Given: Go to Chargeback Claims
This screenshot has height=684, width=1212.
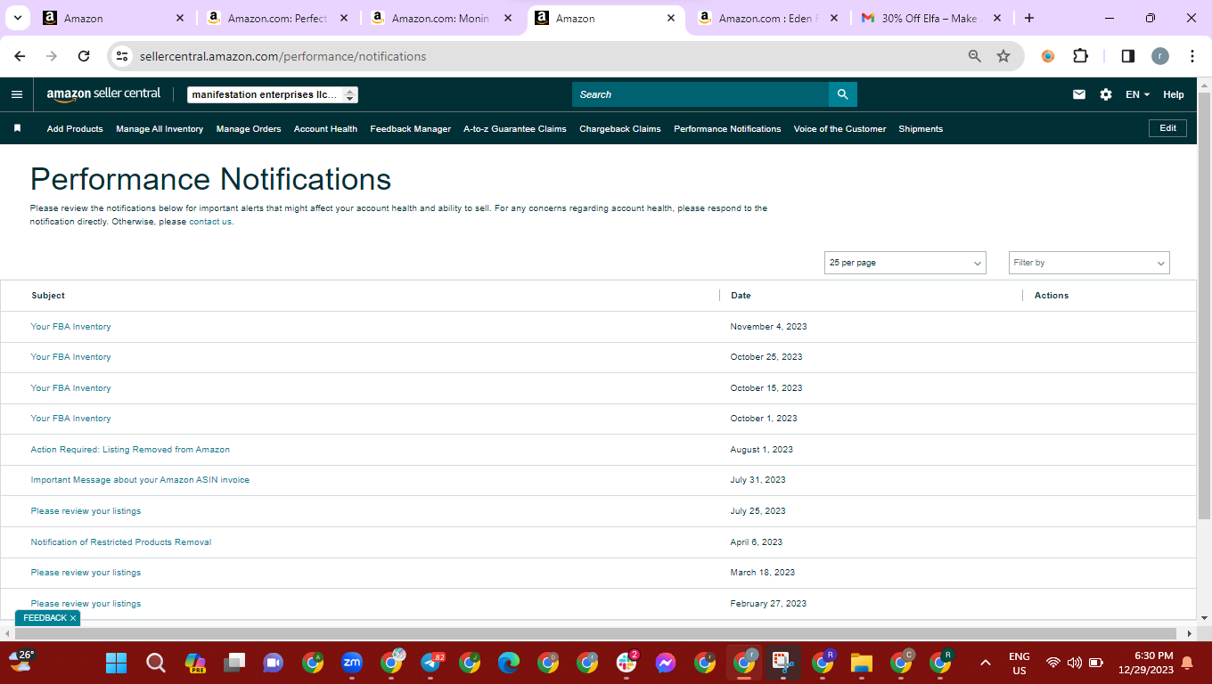Looking at the screenshot, I should pos(620,129).
